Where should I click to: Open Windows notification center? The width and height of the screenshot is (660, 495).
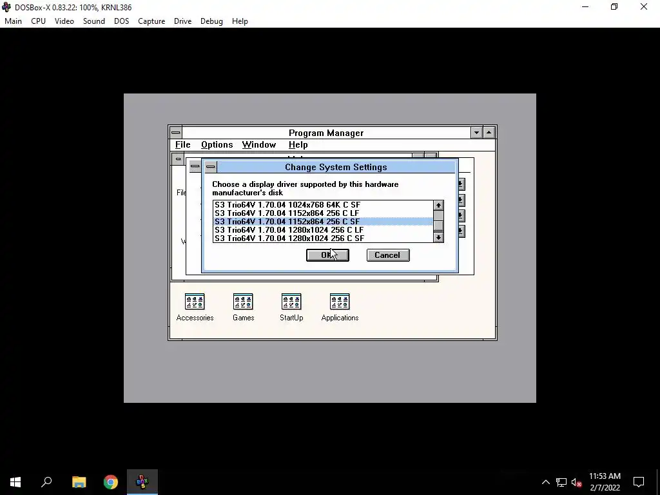coord(639,482)
